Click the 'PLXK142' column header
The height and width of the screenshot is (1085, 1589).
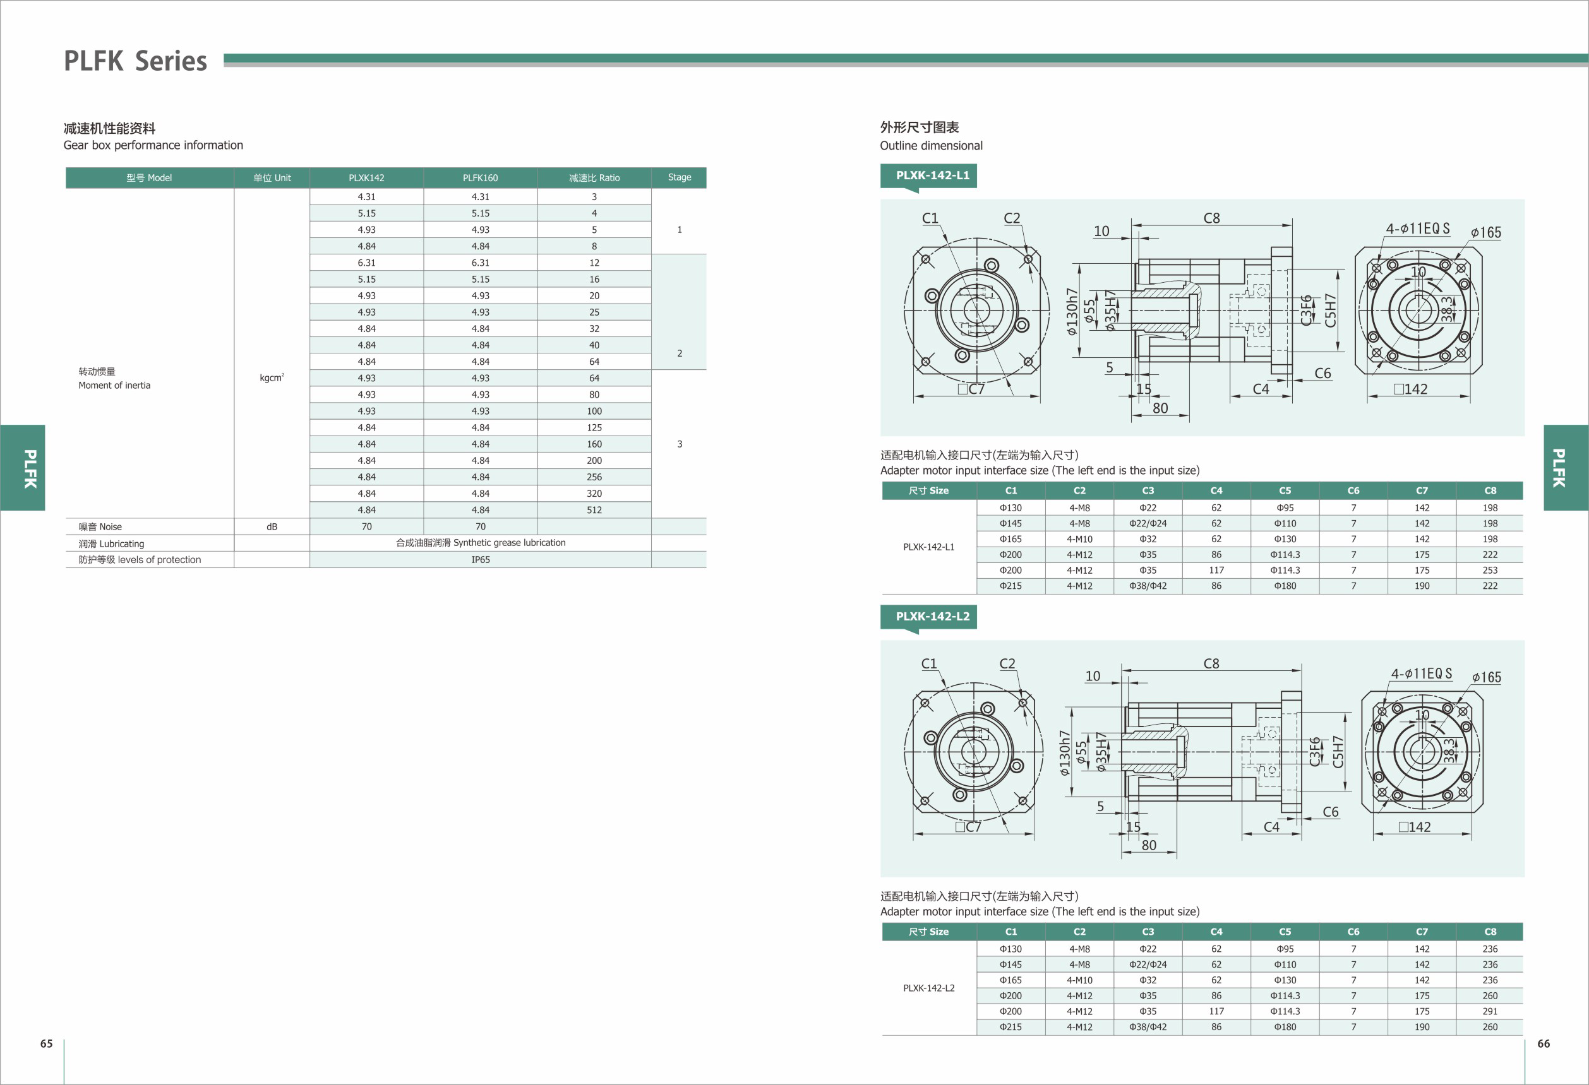pyautogui.click(x=366, y=177)
